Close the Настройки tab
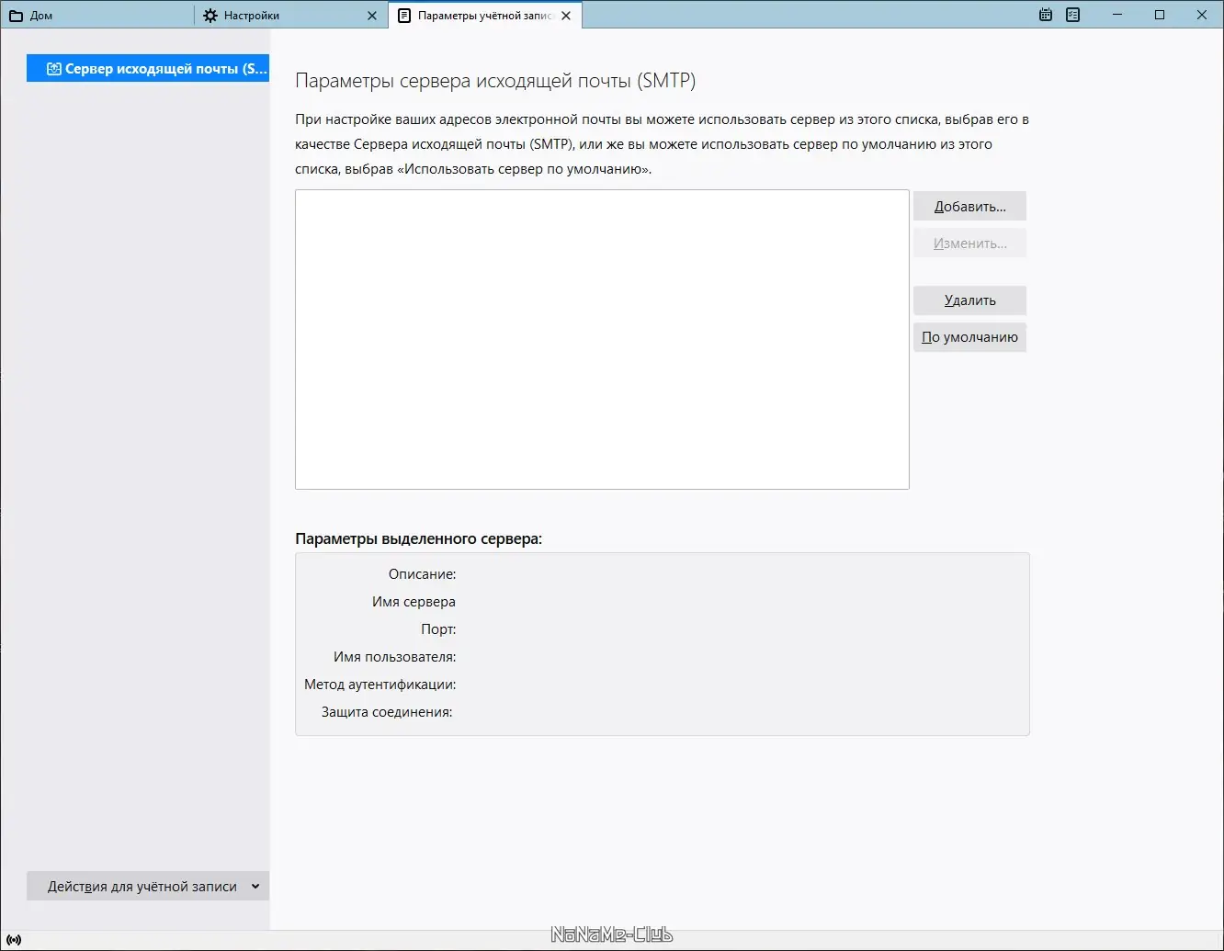Viewport: 1224px width, 951px height. [372, 16]
